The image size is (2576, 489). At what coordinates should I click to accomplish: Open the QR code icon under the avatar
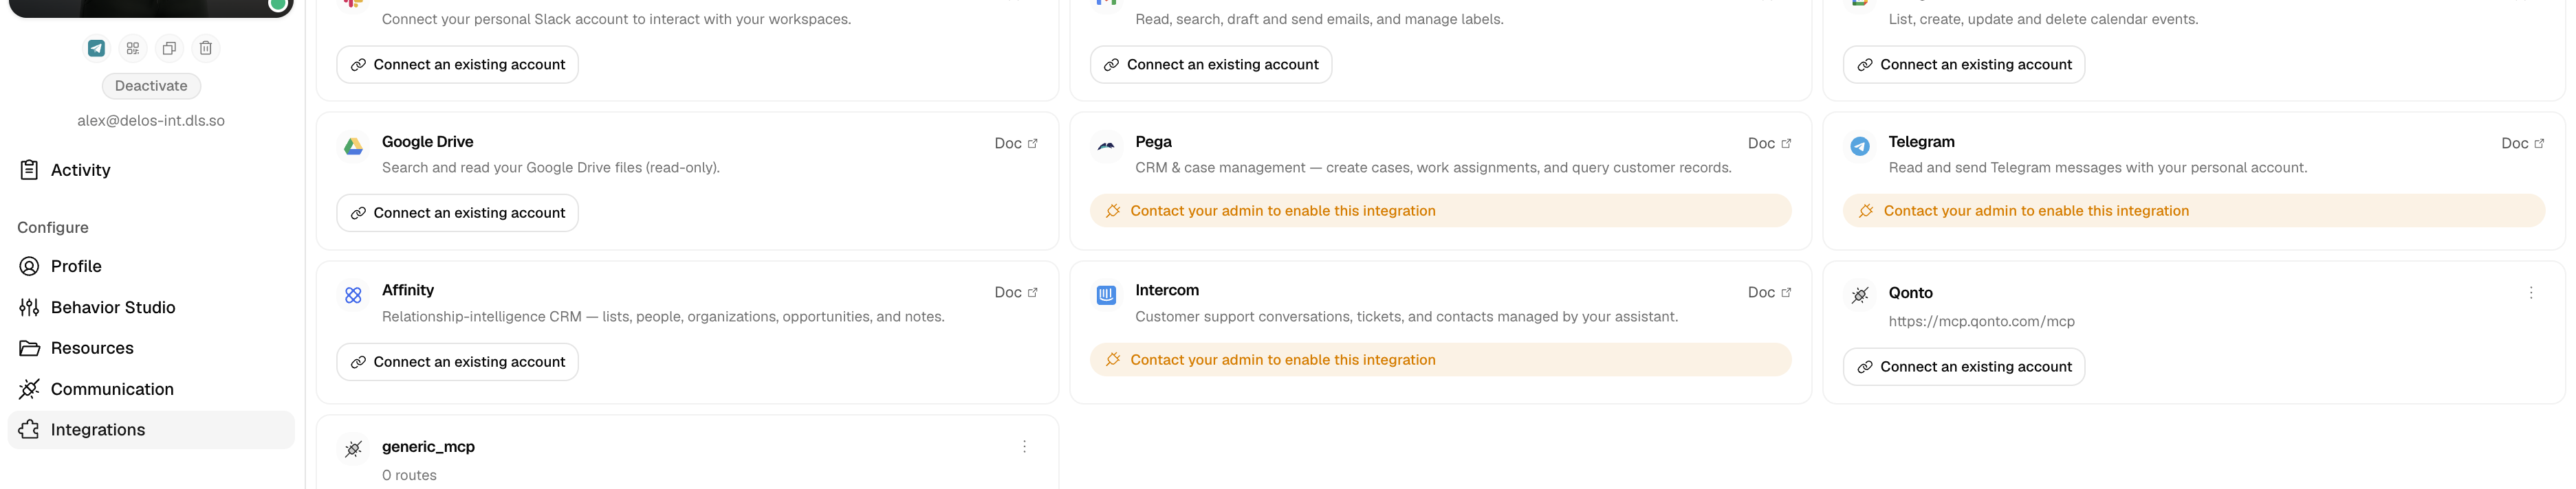[x=133, y=48]
